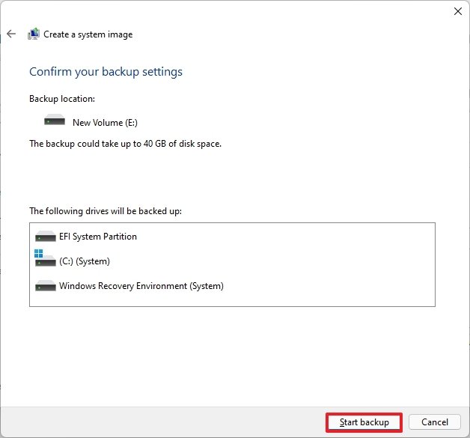Click the EFI System Partition drive icon
The width and height of the screenshot is (470, 438).
[x=46, y=237]
